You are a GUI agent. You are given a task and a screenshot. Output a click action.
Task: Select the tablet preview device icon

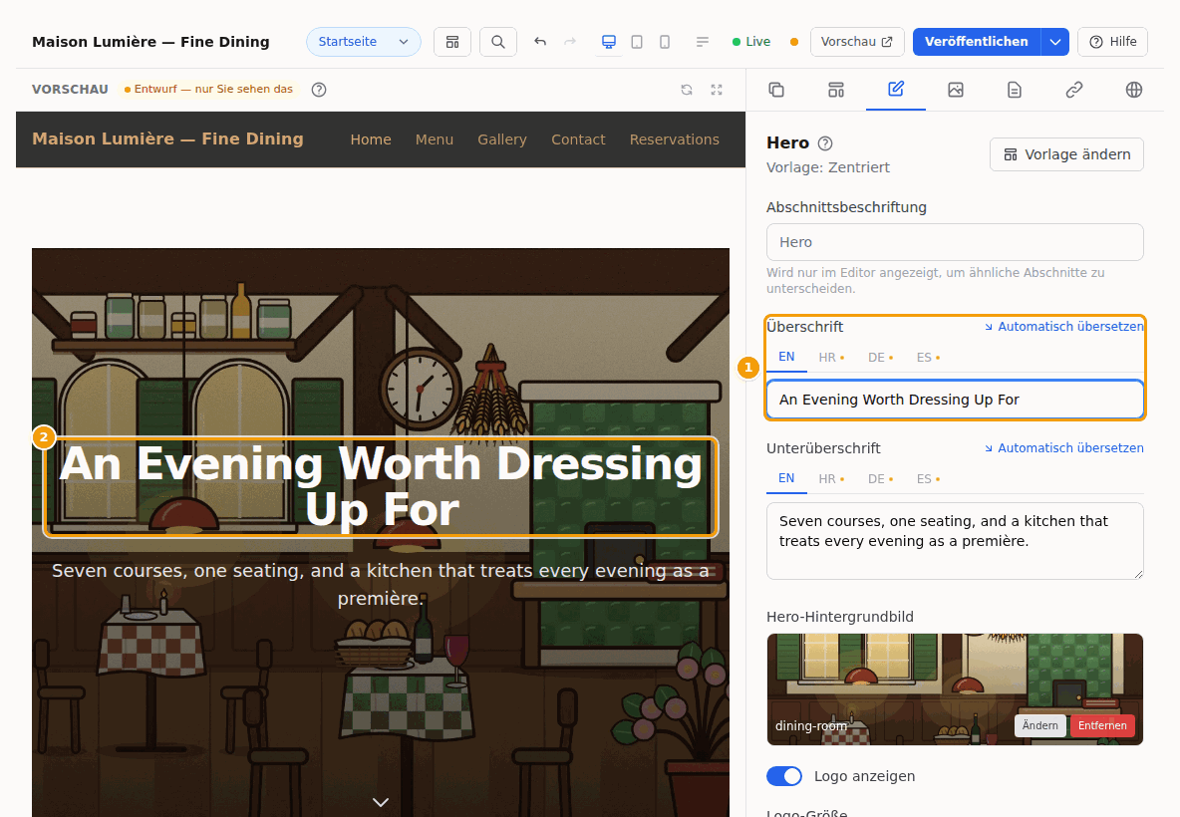coord(637,42)
